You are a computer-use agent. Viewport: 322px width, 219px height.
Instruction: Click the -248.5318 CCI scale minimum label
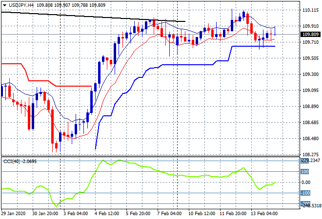[311, 205]
